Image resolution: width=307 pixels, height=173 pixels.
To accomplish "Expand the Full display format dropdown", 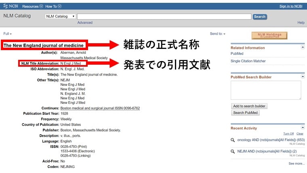I will point(7,34).
